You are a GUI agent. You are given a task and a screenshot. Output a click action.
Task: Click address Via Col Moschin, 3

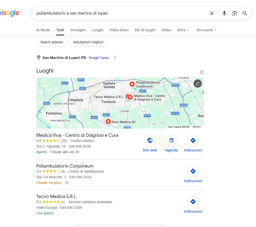(51, 177)
